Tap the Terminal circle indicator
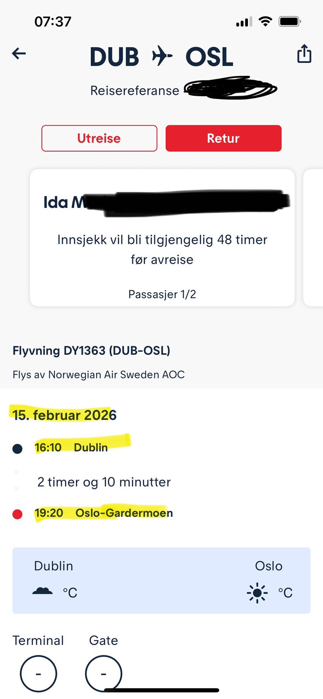The width and height of the screenshot is (323, 699). click(38, 673)
